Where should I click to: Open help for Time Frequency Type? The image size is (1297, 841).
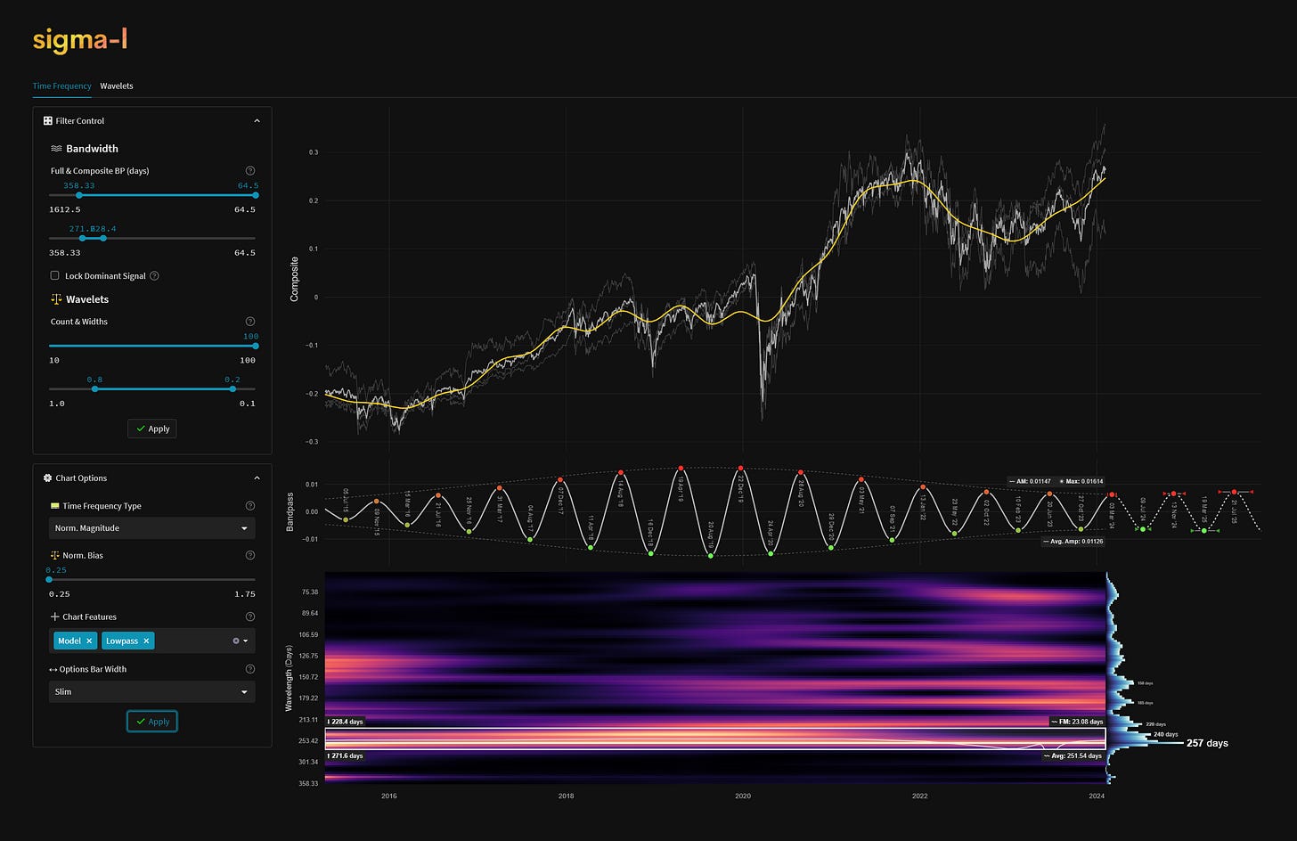click(249, 506)
